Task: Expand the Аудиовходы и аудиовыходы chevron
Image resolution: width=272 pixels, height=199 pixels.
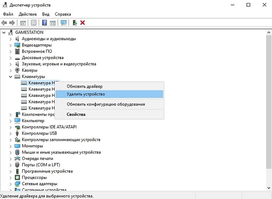Action: click(11, 39)
